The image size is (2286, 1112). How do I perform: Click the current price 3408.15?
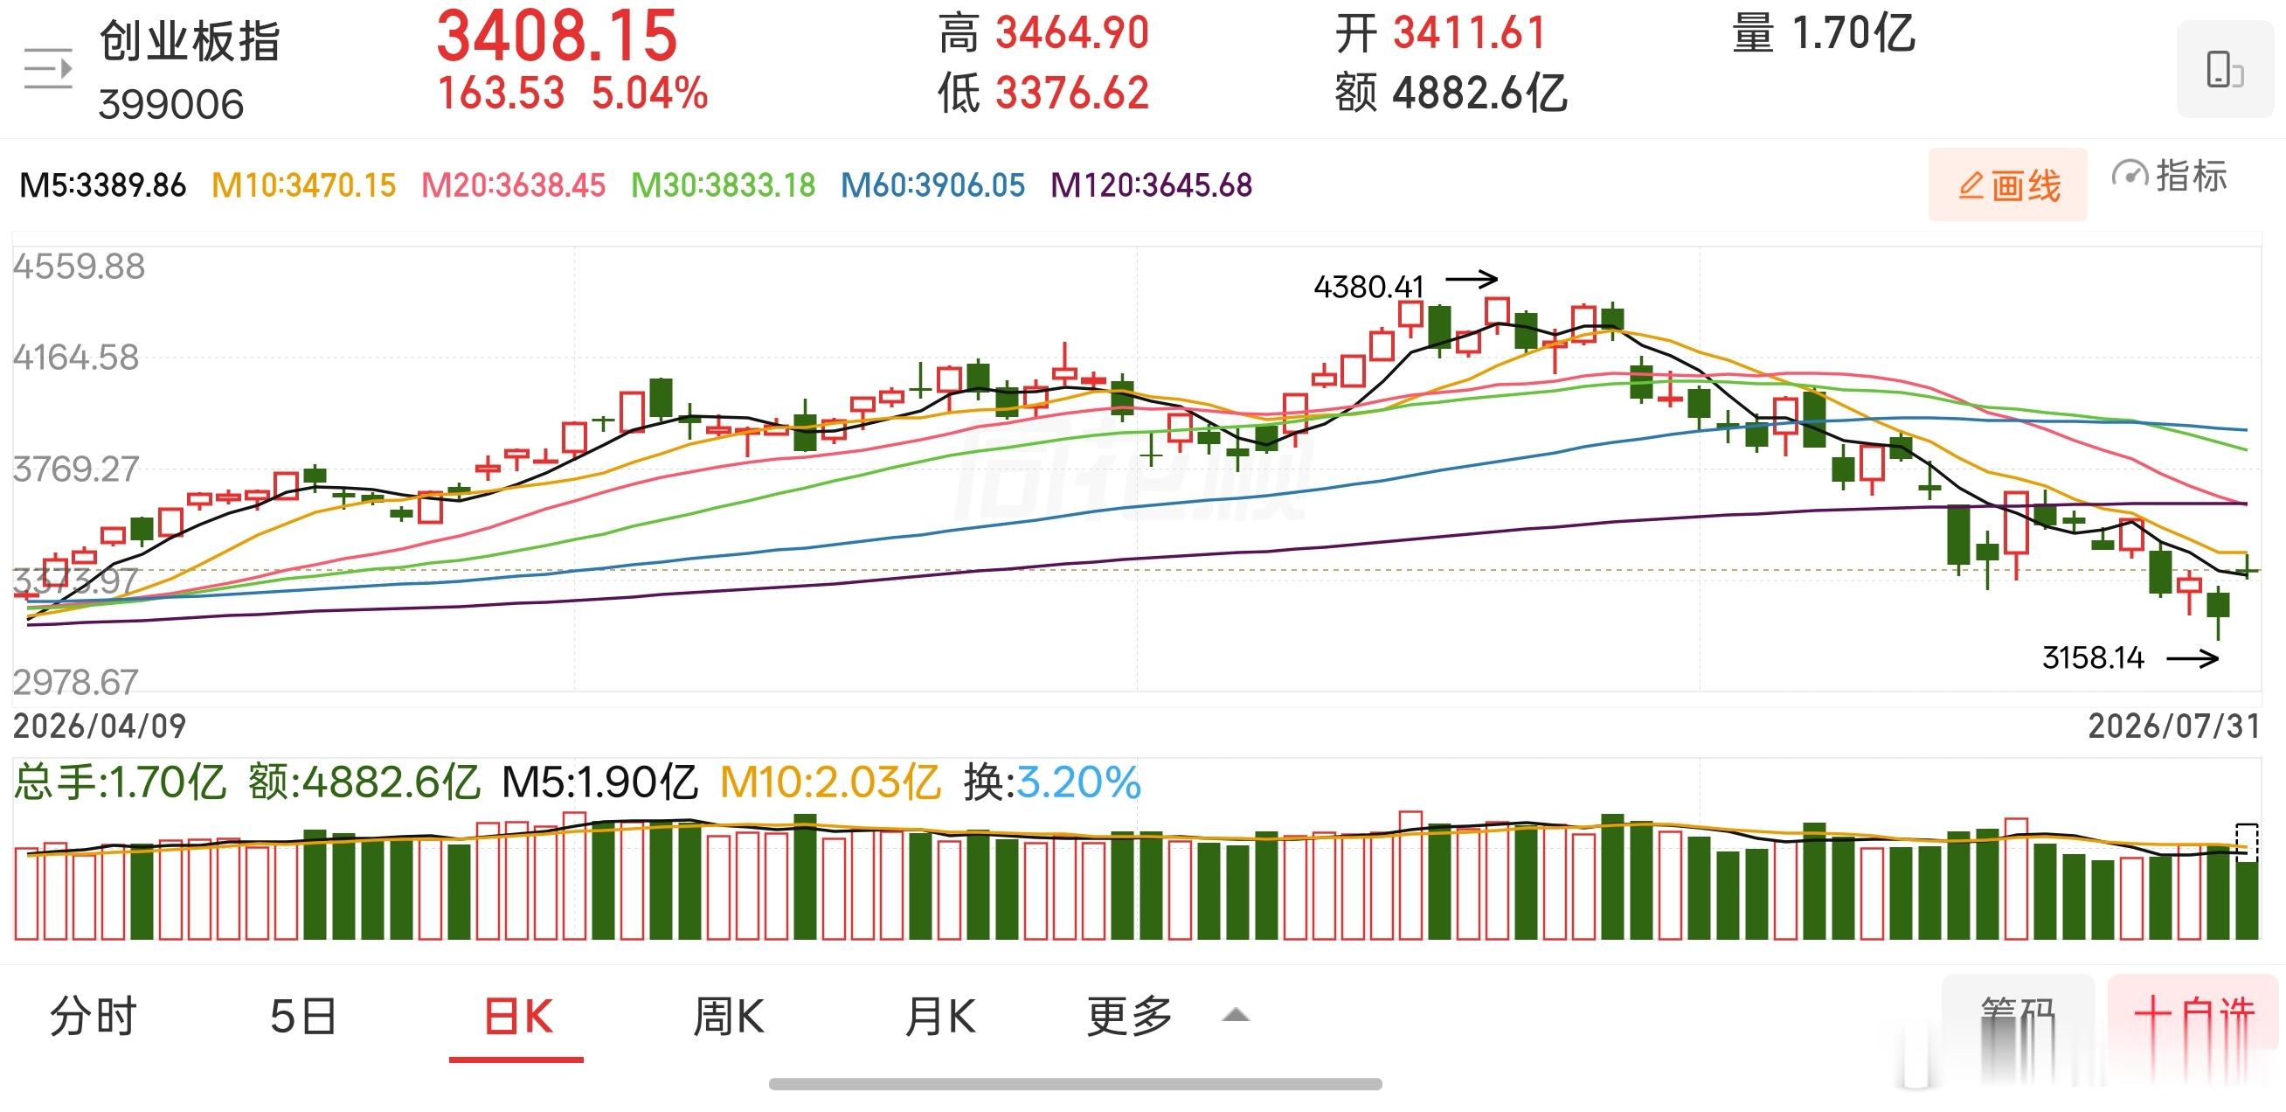(558, 36)
